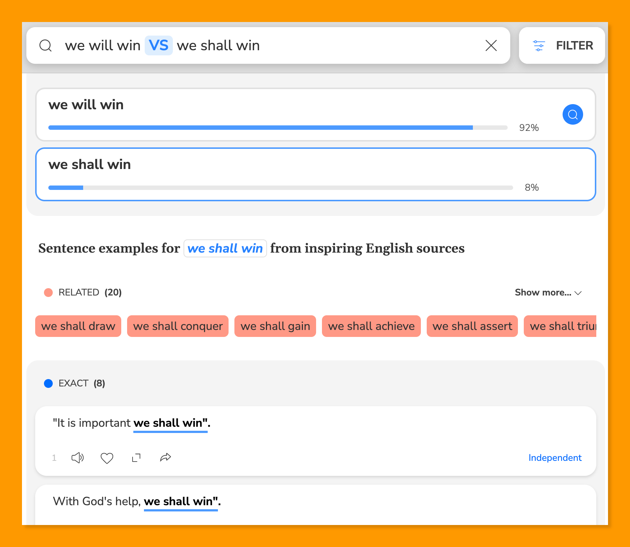The height and width of the screenshot is (547, 630).
Task: Click the blue search button for 'we will win'
Action: coord(572,115)
